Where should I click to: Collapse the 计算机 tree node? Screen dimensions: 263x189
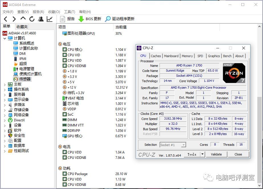[x=5, y=38]
